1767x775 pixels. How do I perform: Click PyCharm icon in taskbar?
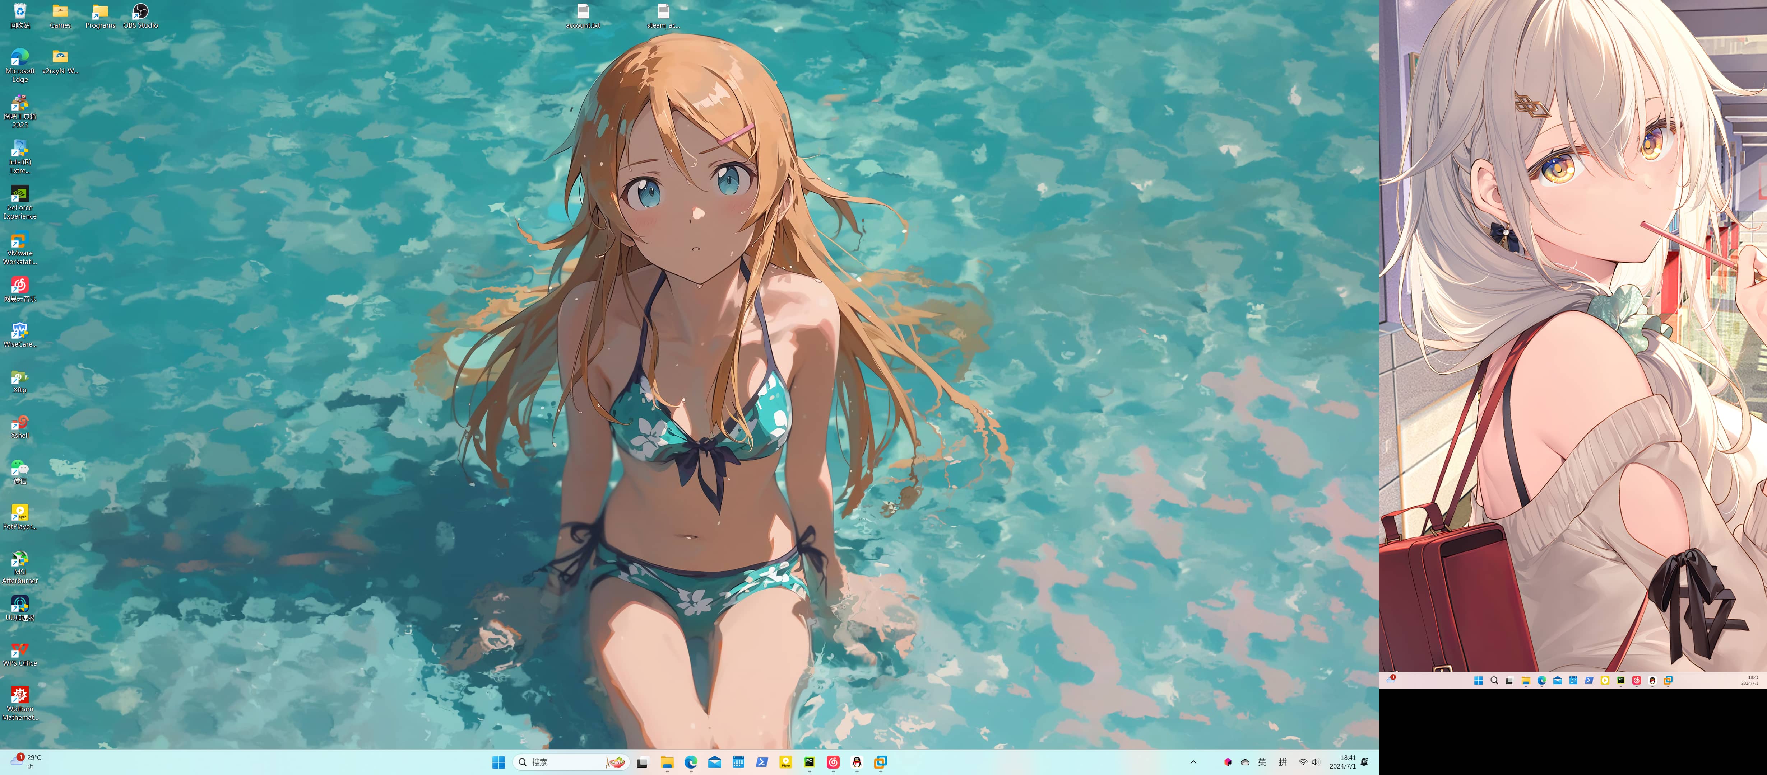[810, 762]
